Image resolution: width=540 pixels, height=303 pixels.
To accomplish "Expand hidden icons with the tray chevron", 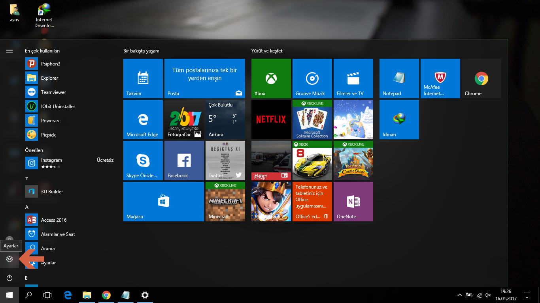I will click(459, 295).
